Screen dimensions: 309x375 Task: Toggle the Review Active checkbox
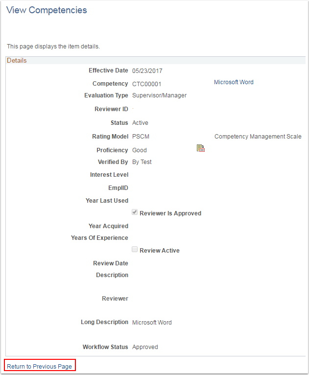[x=135, y=250]
